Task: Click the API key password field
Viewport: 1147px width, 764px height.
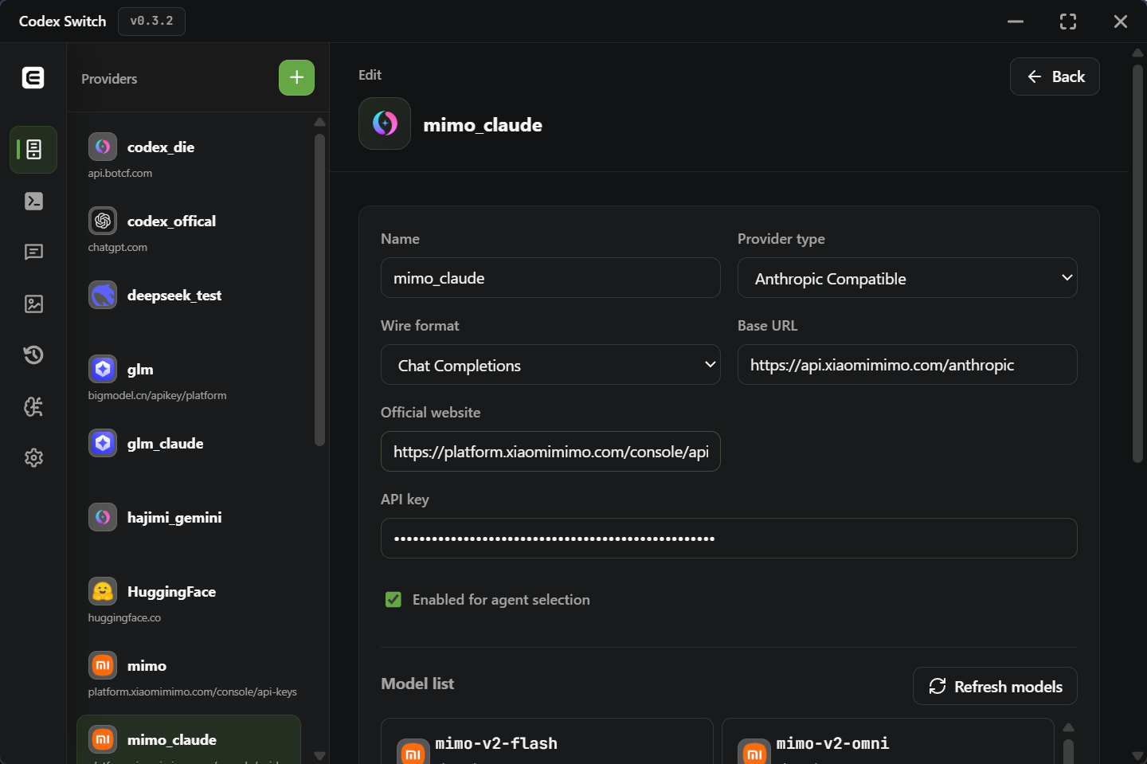Action: pos(729,538)
